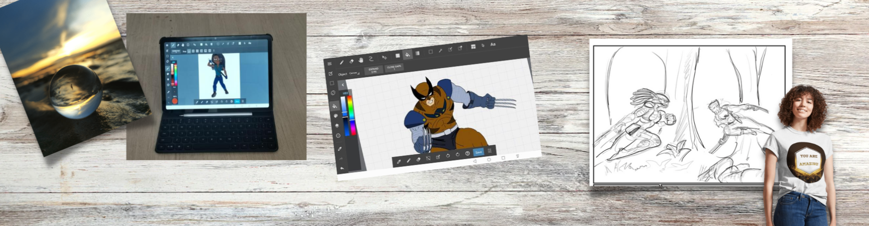Open the color palette panel icon
Screen dimensions: 869x226
[336, 116]
